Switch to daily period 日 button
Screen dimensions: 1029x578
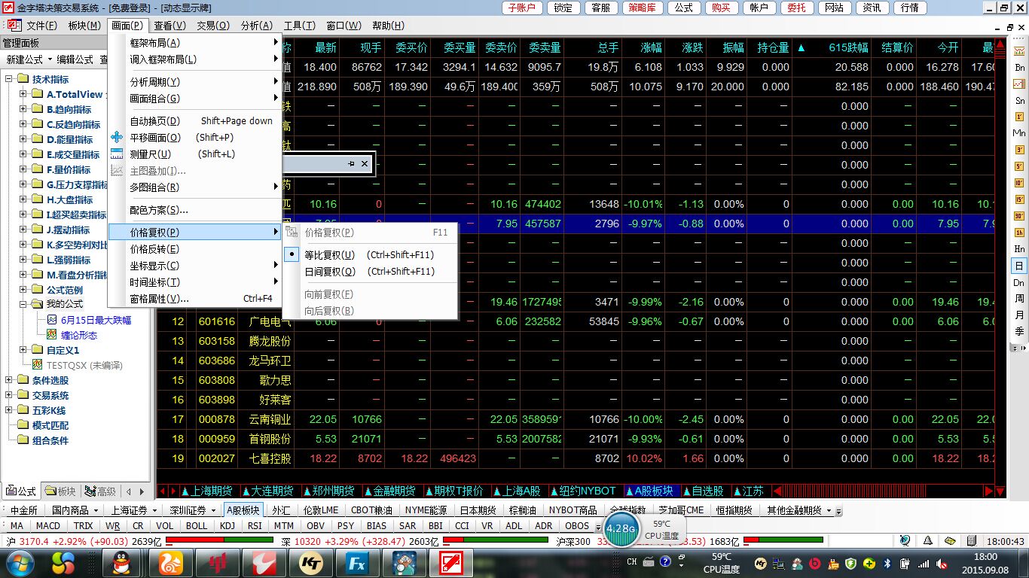point(1019,266)
